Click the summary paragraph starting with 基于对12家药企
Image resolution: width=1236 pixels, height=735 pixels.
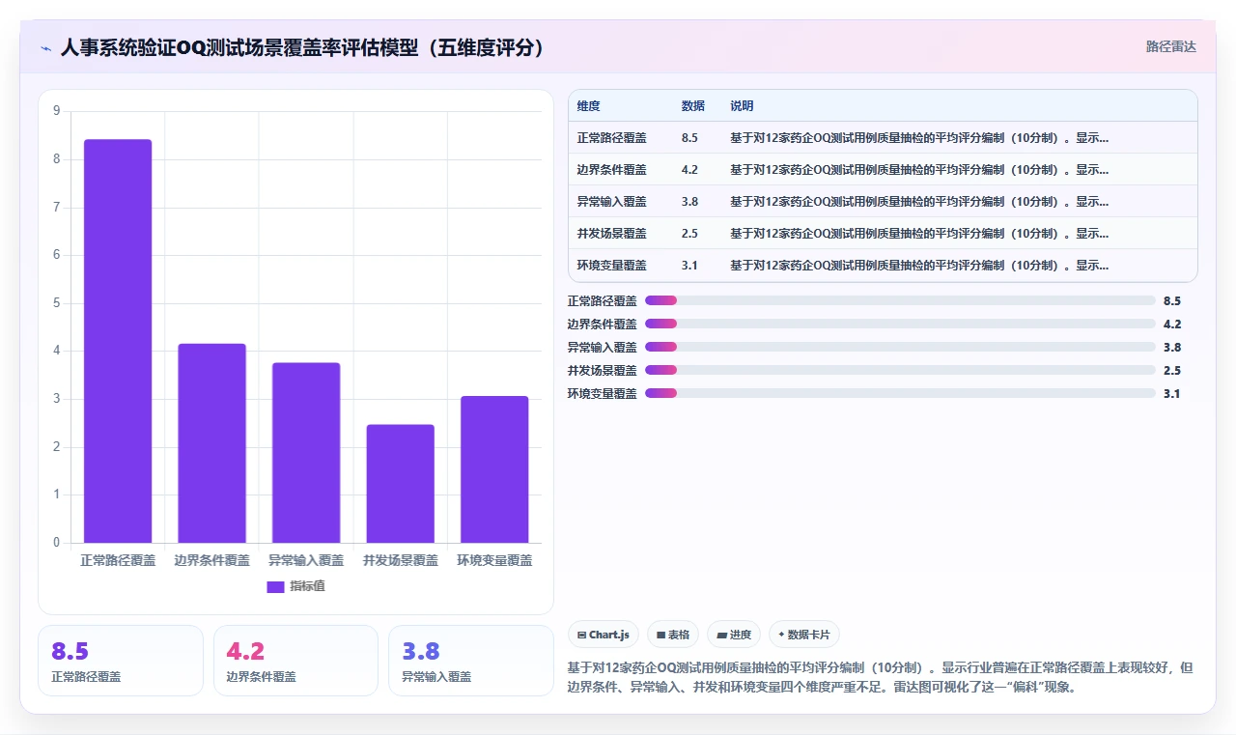pyautogui.click(x=881, y=678)
